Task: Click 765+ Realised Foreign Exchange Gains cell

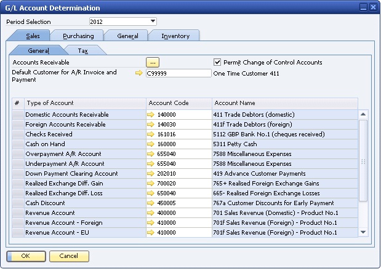Action: (x=285, y=183)
